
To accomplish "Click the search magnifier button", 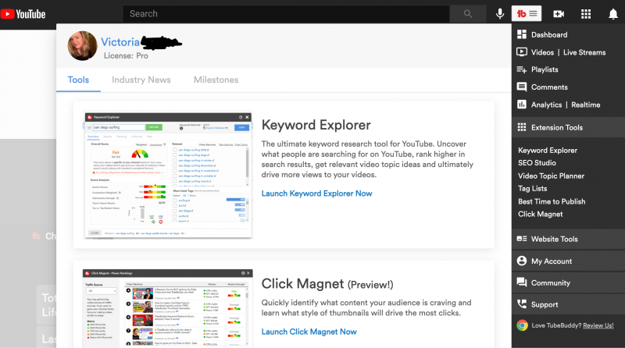I will coord(468,14).
